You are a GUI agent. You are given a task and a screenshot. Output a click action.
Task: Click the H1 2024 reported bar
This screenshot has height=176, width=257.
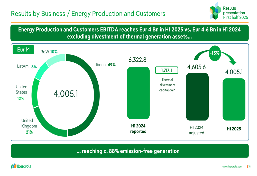[138, 93]
